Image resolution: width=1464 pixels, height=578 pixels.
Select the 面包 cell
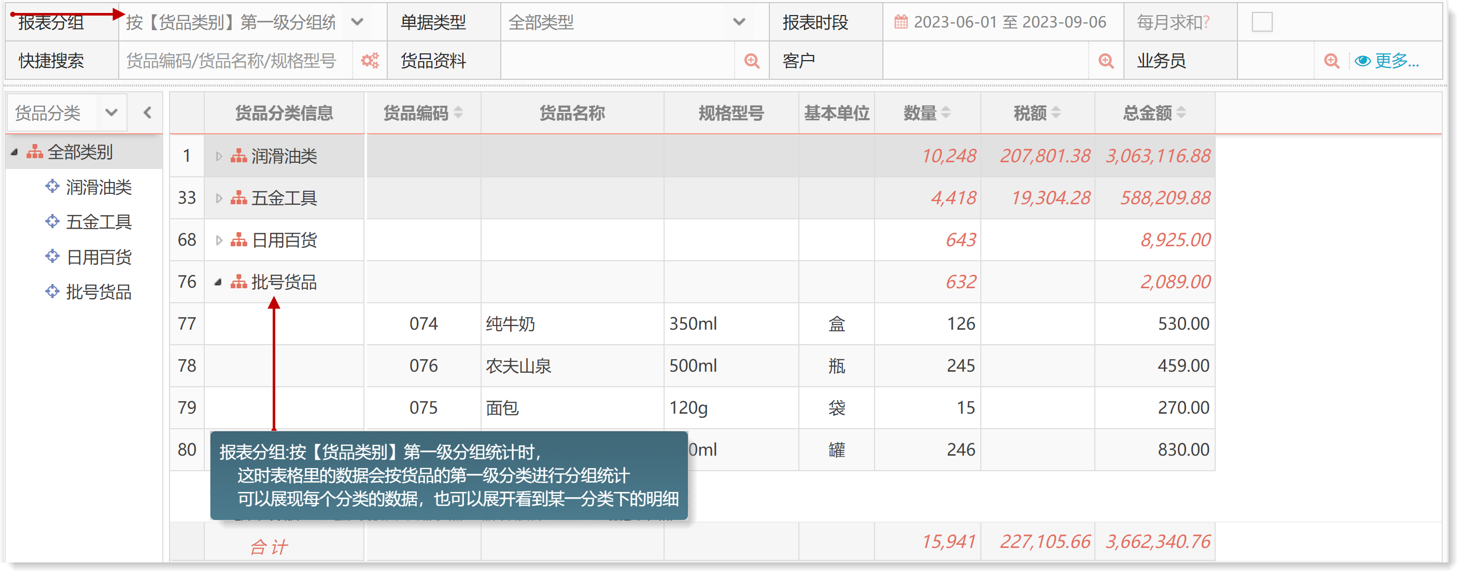(x=572, y=408)
